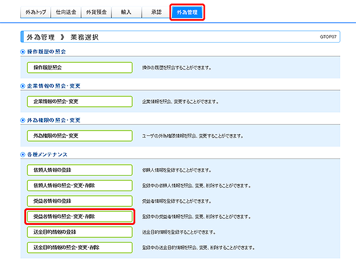Click the 企業情報の照会・変更 button

point(80,101)
